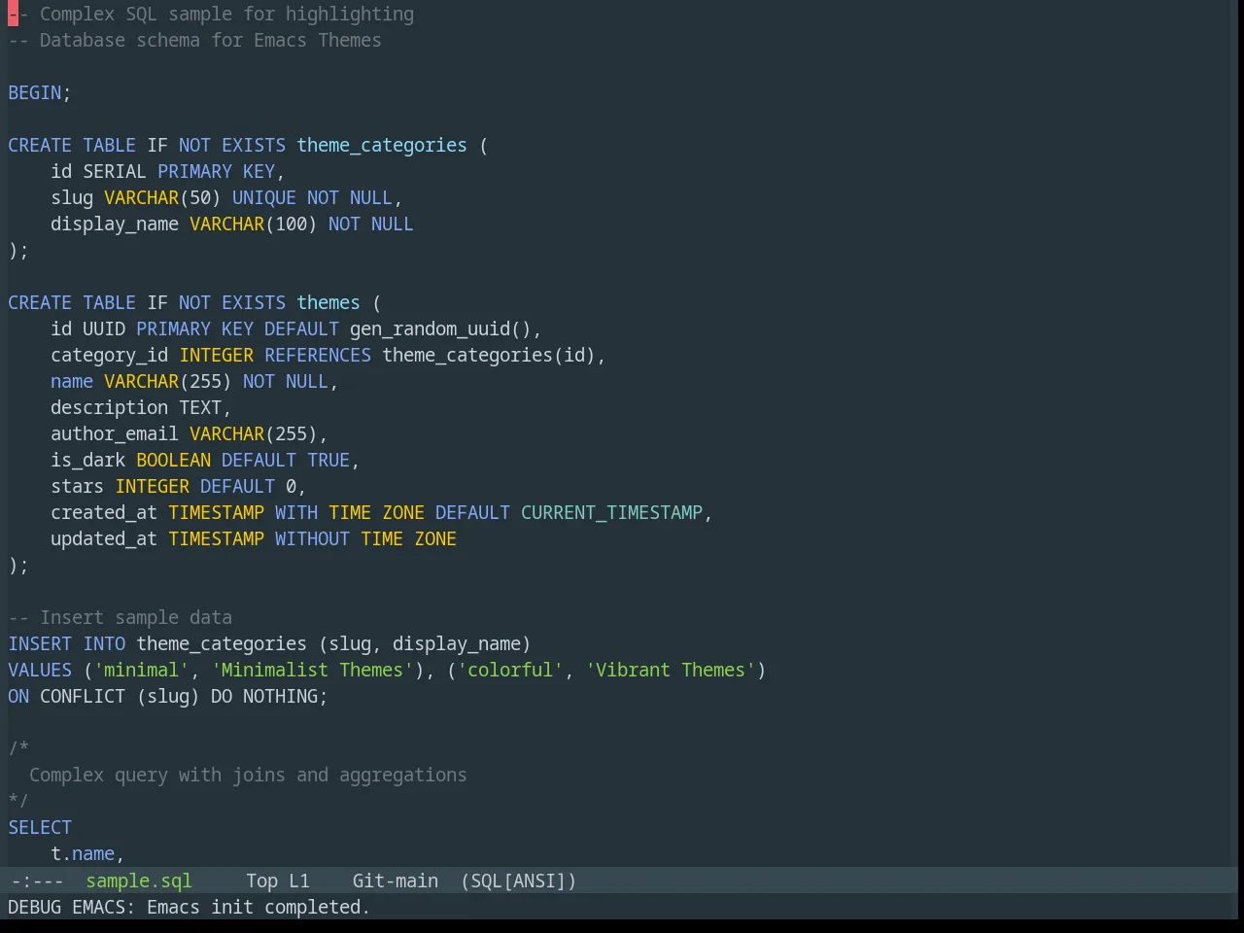Viewport: 1244px width, 933px height.
Task: Click the 'Complex SQL sample' comment line
Action: point(211,14)
